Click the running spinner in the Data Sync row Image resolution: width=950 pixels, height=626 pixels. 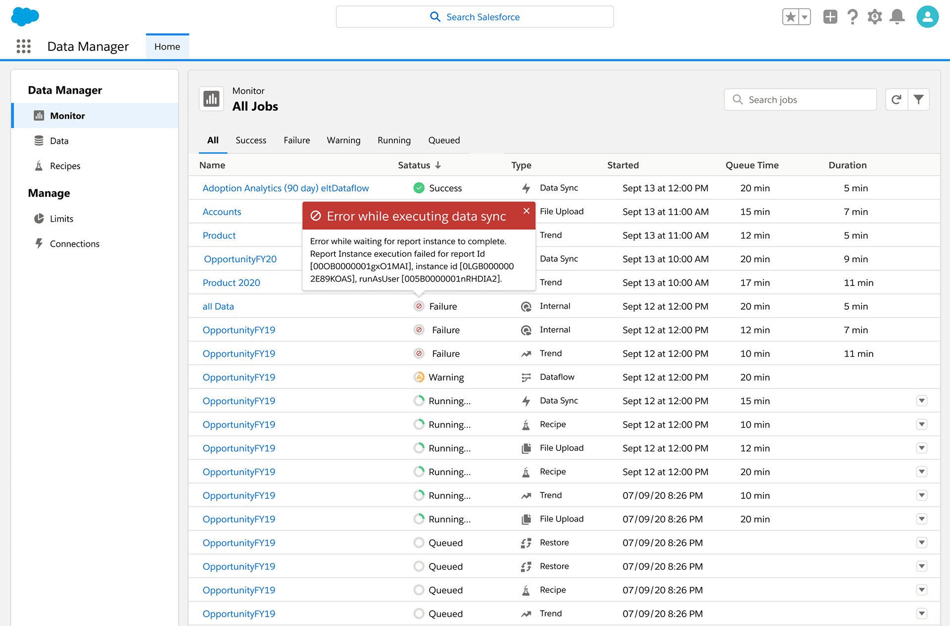pos(419,401)
